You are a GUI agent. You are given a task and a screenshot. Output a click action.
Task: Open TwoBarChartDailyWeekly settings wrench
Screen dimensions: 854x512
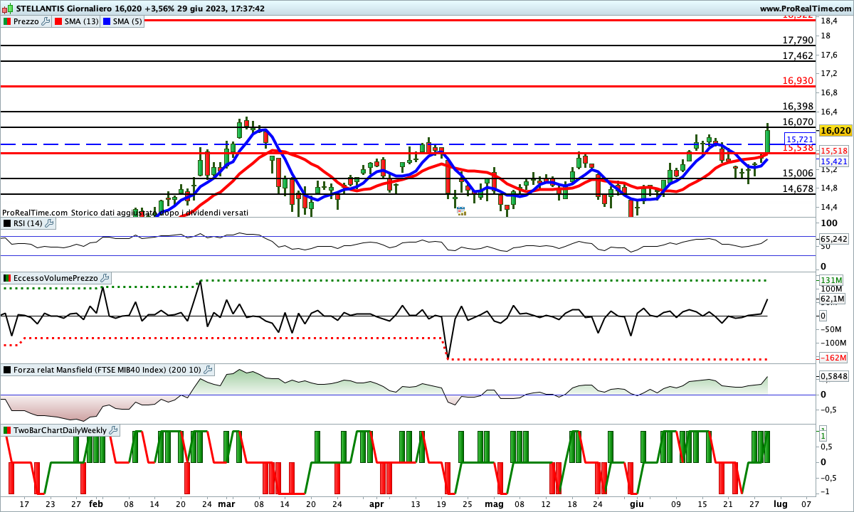(114, 430)
